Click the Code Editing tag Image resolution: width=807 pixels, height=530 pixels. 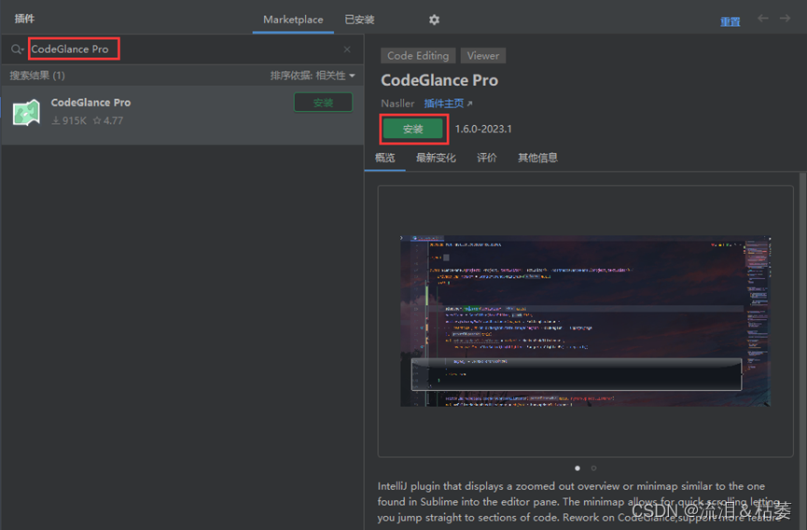(x=418, y=56)
